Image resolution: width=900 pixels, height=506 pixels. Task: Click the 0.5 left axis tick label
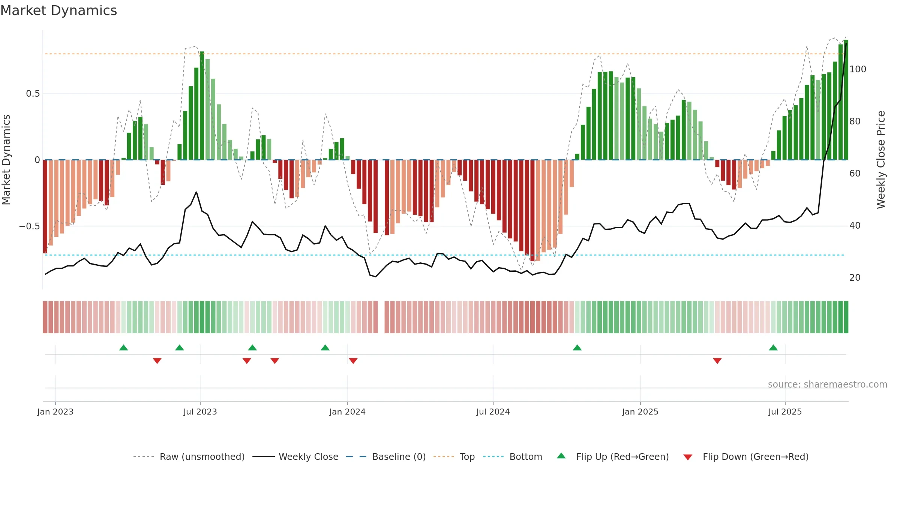[x=33, y=94]
